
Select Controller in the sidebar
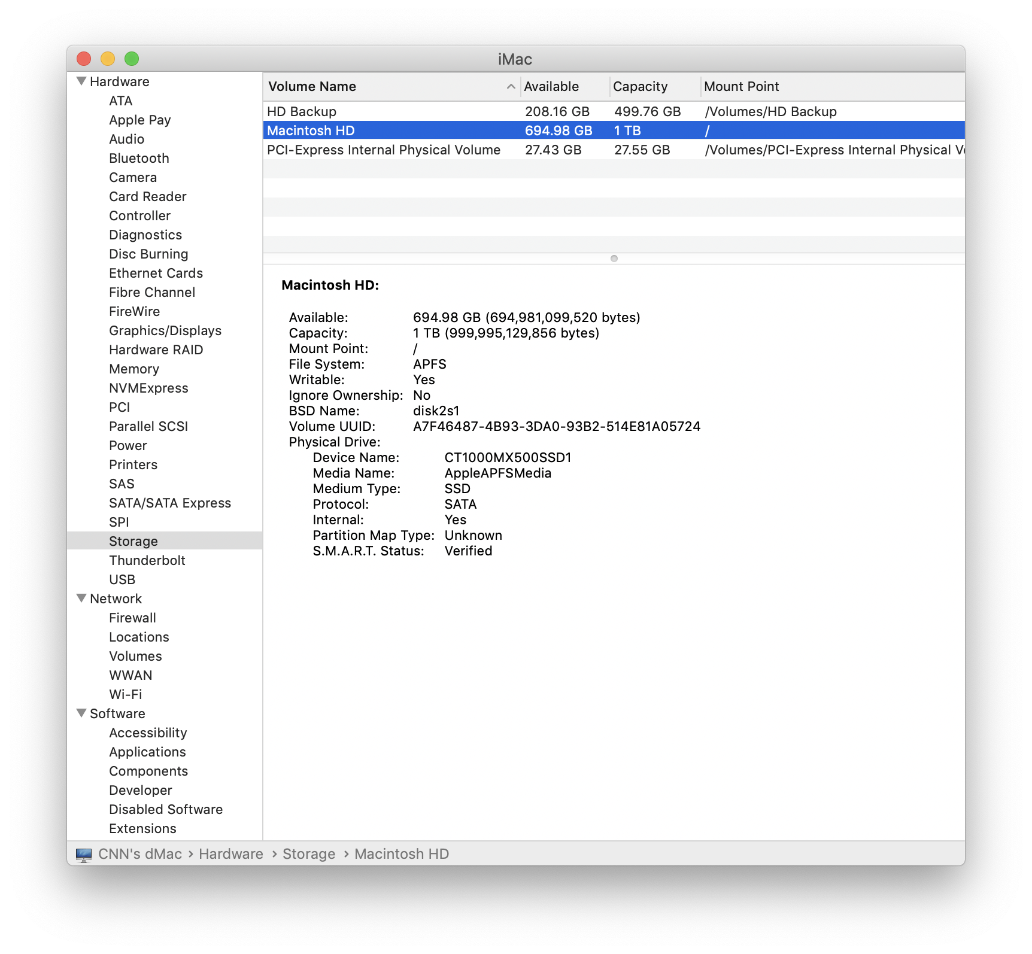(140, 215)
